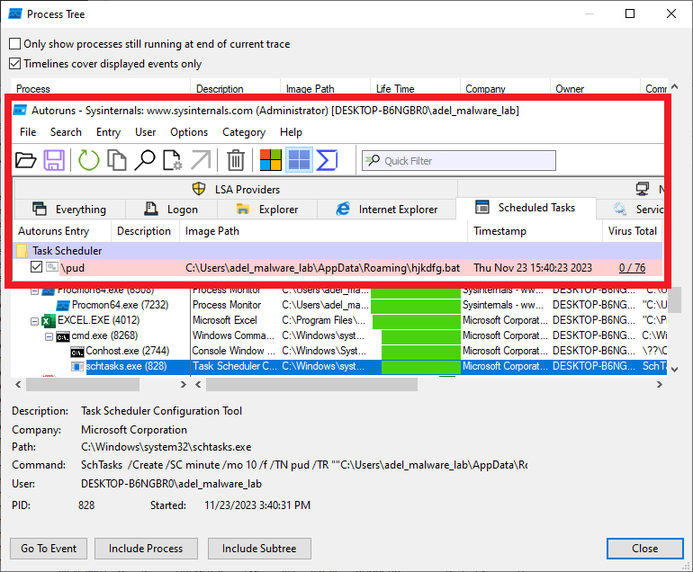Viewport: 693px width, 572px height.
Task: Sort by Autoruns Entry column header
Action: click(x=61, y=231)
